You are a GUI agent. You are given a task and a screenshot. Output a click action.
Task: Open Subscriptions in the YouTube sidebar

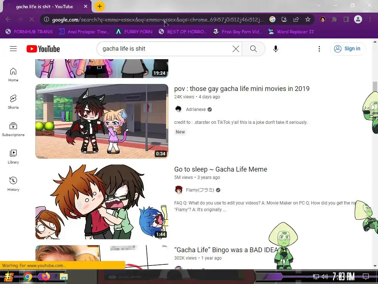(x=13, y=129)
